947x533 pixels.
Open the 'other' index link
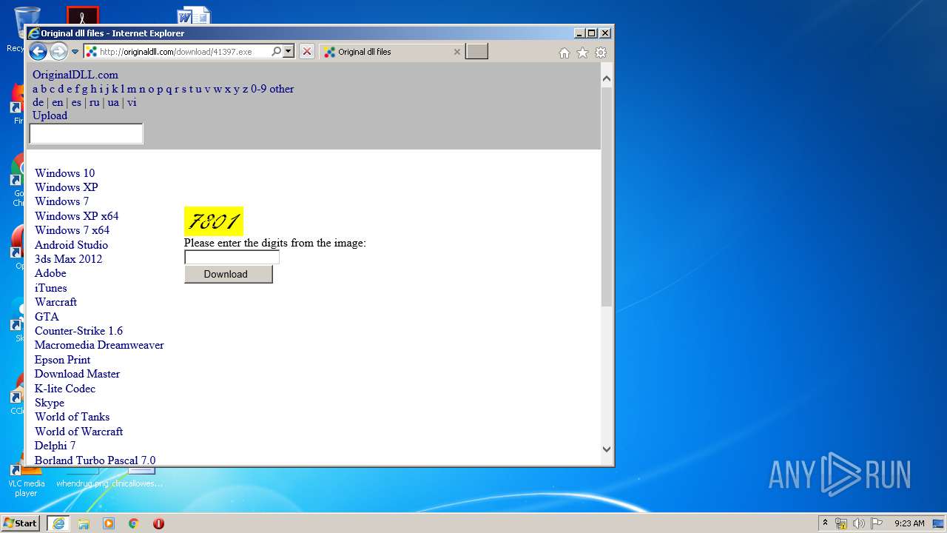tap(282, 89)
